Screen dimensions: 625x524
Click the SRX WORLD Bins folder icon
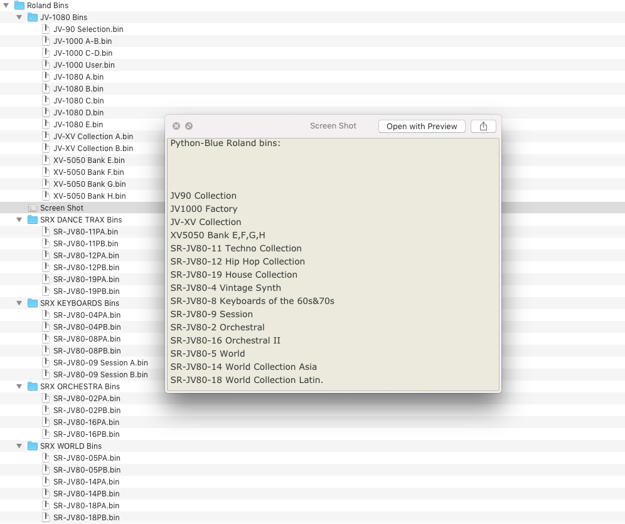[x=33, y=446]
